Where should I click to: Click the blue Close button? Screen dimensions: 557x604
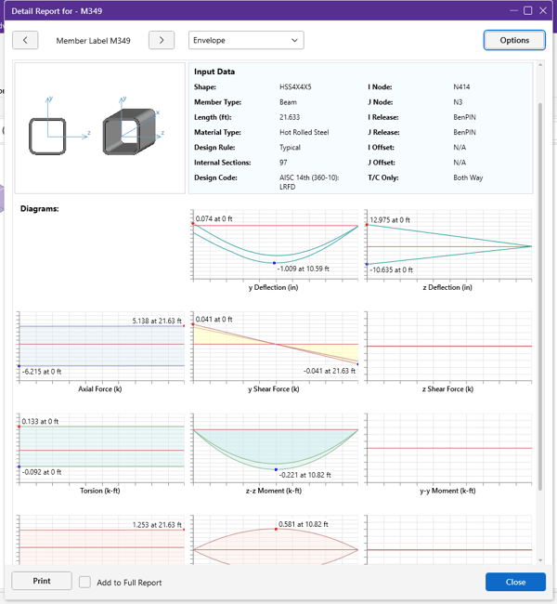pos(515,582)
